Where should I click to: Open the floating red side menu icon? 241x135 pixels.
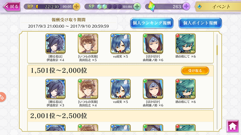[x=2, y=97]
